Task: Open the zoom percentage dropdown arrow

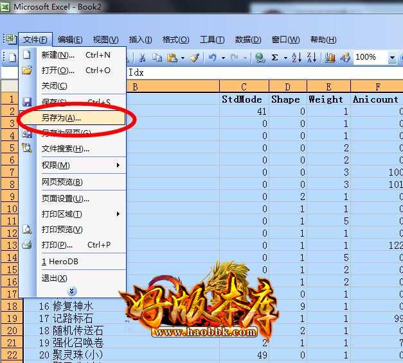Action: (x=392, y=58)
